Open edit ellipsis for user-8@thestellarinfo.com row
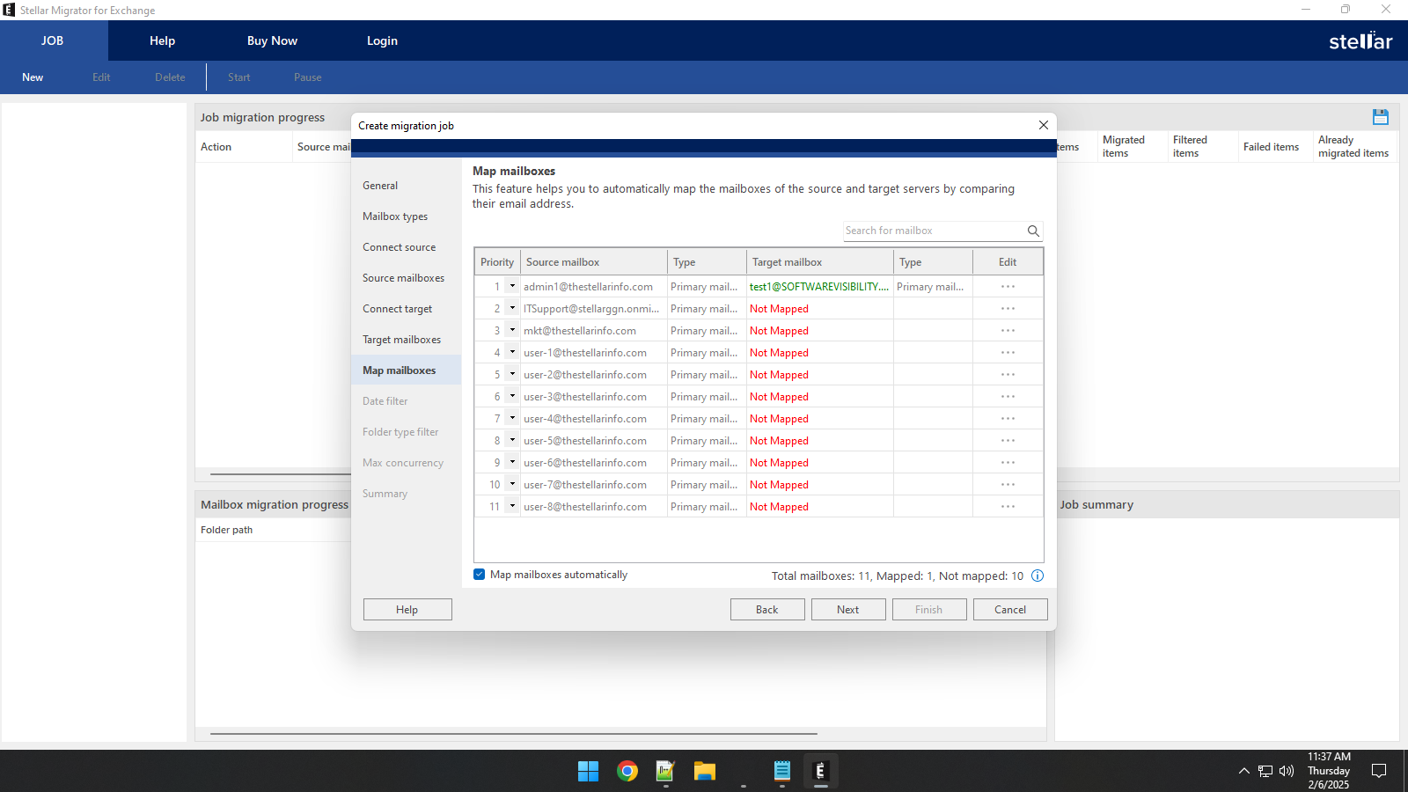Screen dimensions: 1408x792 [x=1008, y=507]
